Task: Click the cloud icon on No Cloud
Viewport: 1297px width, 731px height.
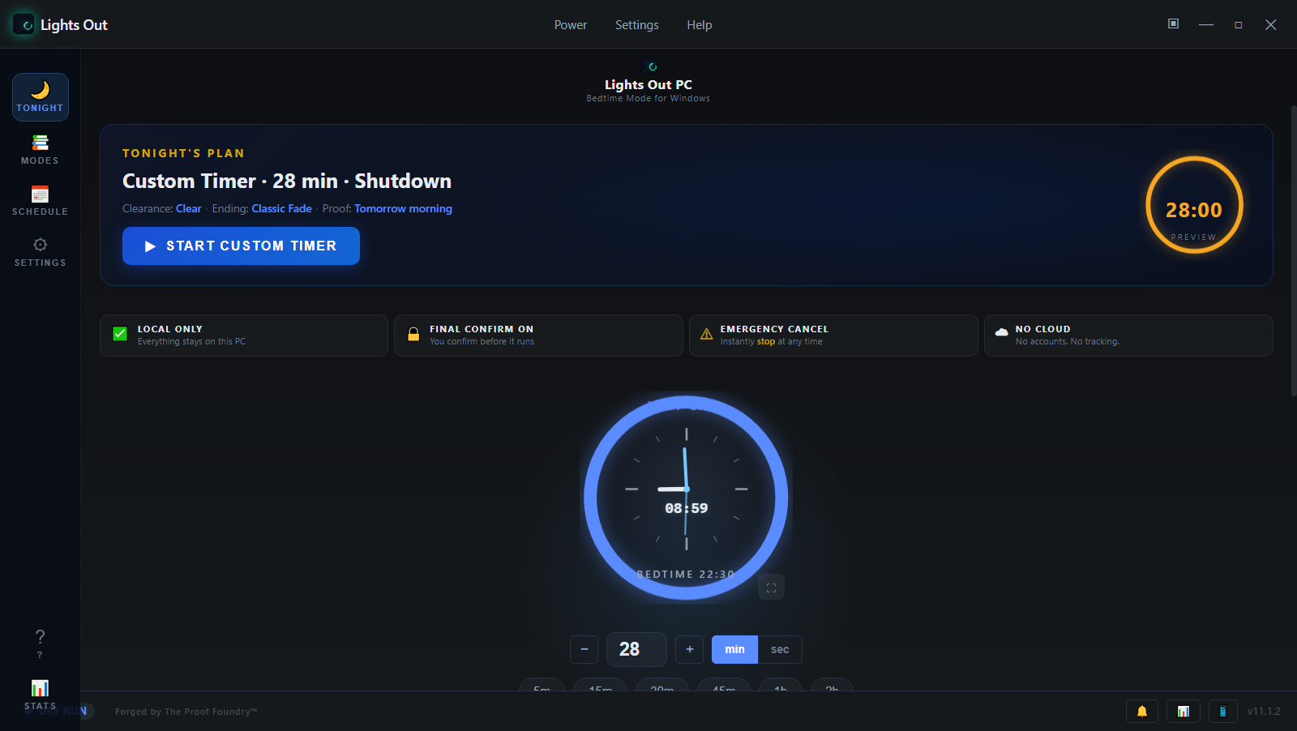Action: coord(1001,332)
